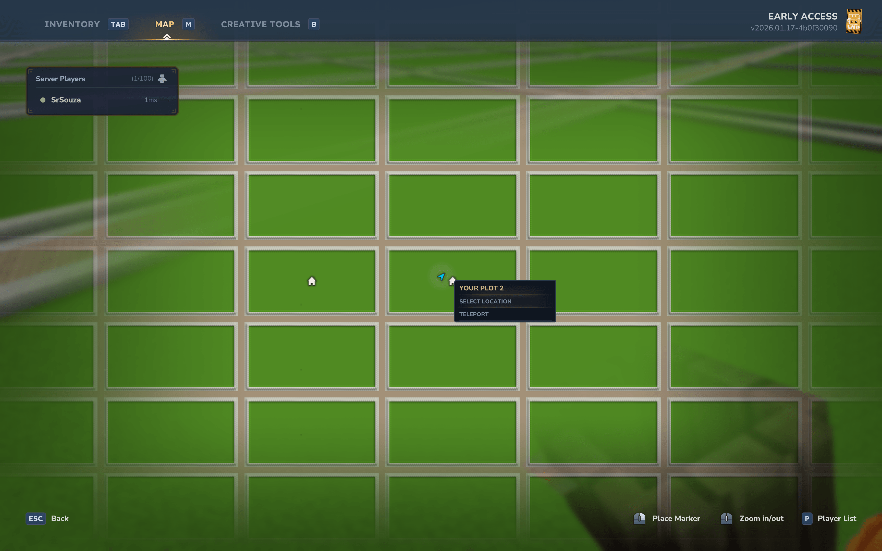The width and height of the screenshot is (882, 551).
Task: Click SrSouza's online status dot
Action: (x=43, y=100)
